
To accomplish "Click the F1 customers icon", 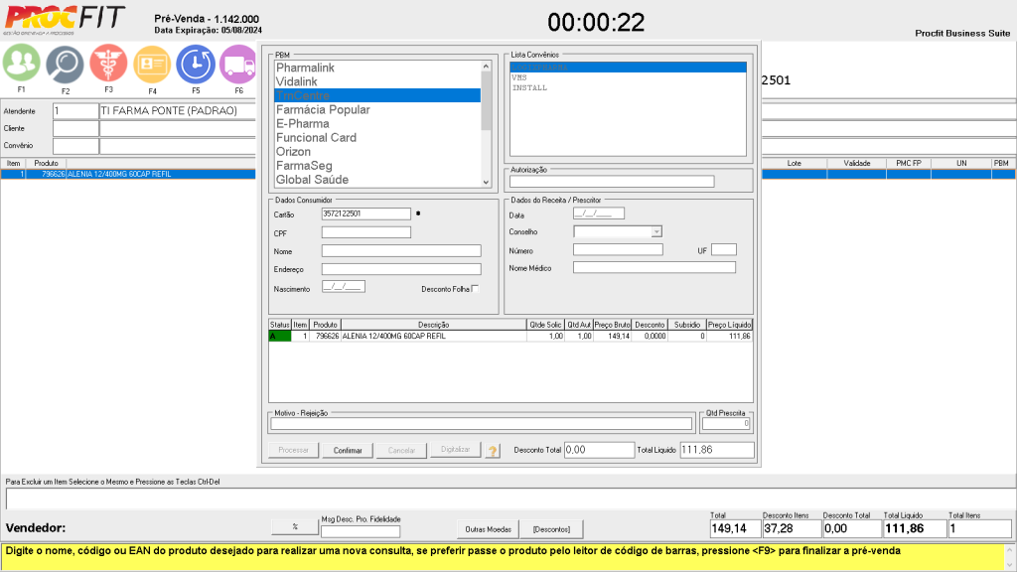I will tap(21, 64).
